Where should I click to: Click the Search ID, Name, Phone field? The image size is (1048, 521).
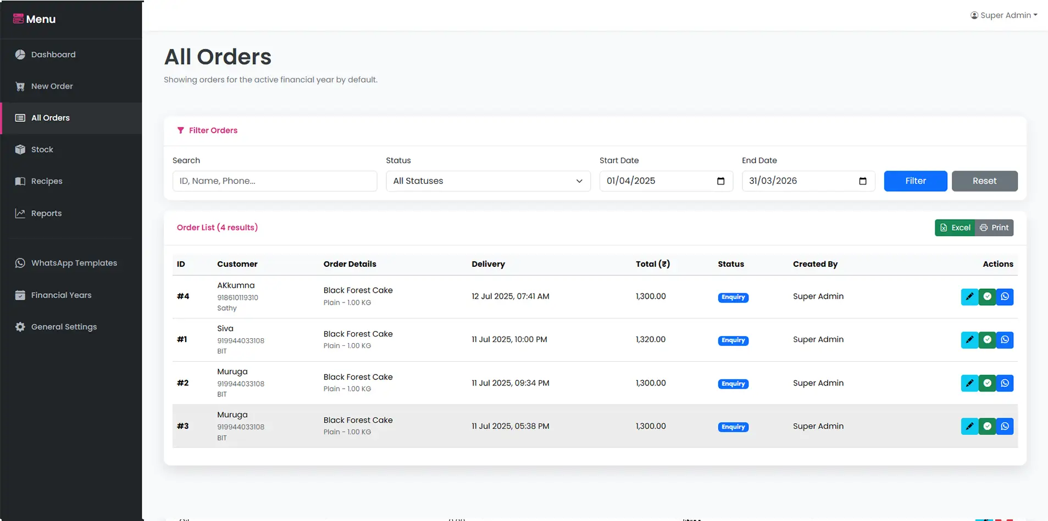click(x=274, y=181)
